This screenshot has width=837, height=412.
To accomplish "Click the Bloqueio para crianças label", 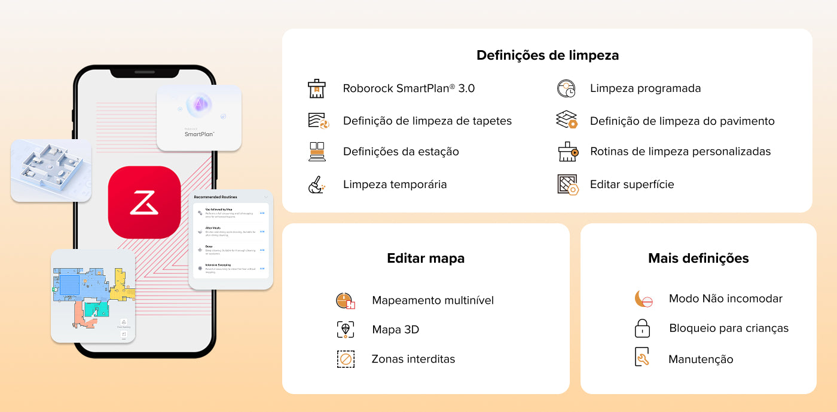I will pyautogui.click(x=729, y=328).
